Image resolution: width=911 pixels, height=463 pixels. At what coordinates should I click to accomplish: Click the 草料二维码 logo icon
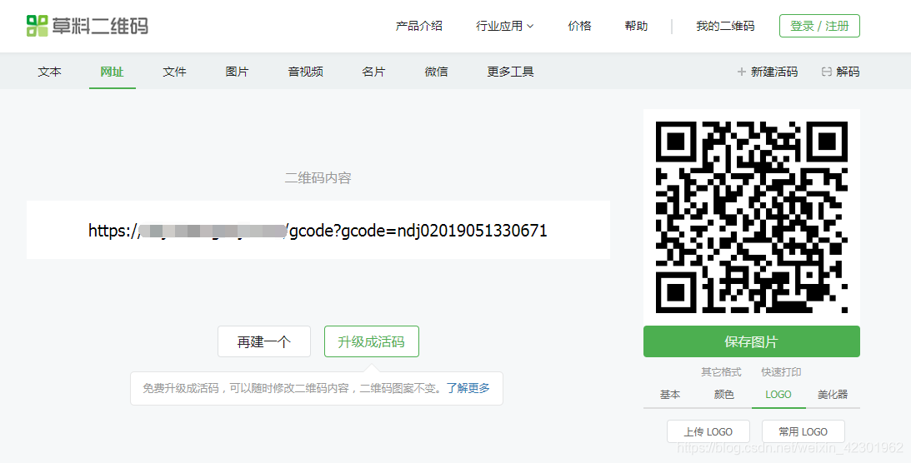38,26
